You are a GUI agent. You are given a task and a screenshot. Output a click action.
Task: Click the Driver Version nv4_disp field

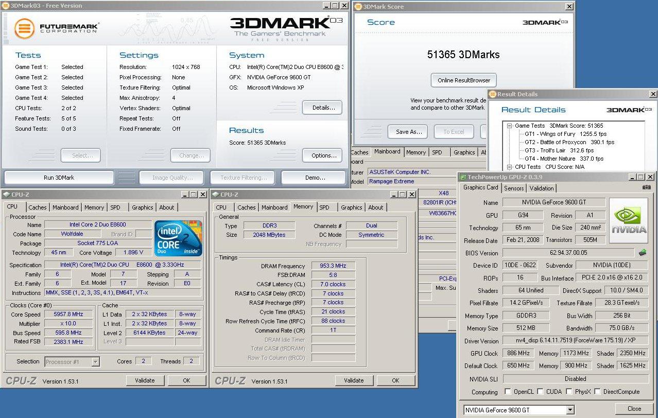(576, 341)
